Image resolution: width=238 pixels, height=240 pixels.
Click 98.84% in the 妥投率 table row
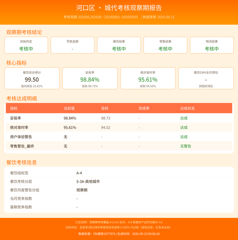[x=70, y=118]
